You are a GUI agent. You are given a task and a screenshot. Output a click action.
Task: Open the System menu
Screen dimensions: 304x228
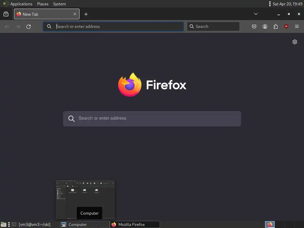pyautogui.click(x=59, y=4)
